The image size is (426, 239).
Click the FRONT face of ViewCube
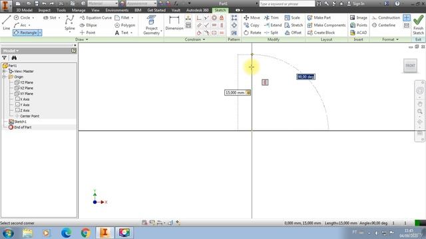[x=410, y=66]
